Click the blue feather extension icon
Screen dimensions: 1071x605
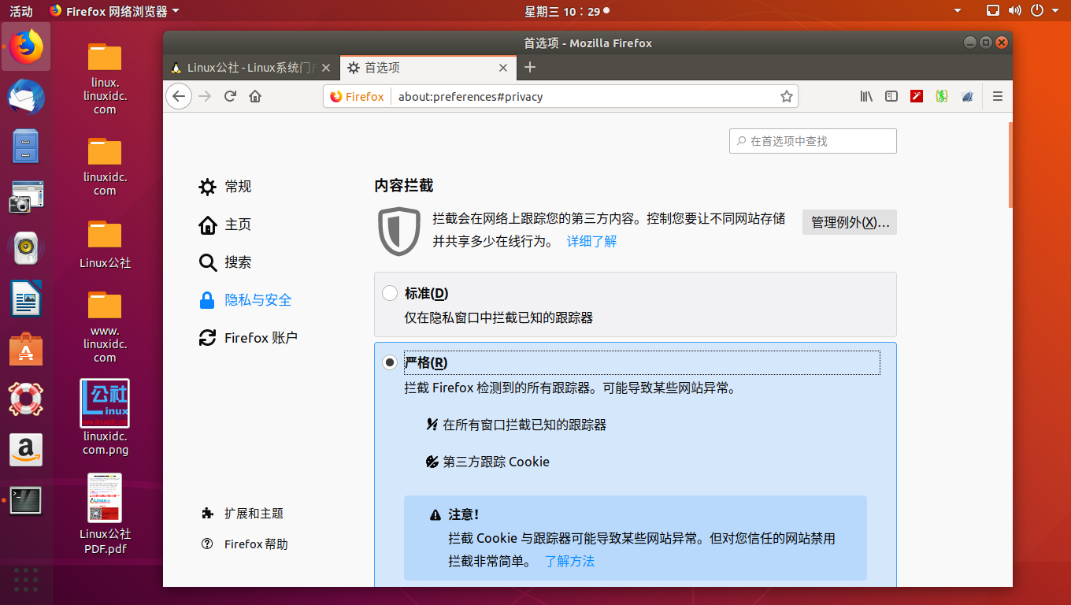967,96
